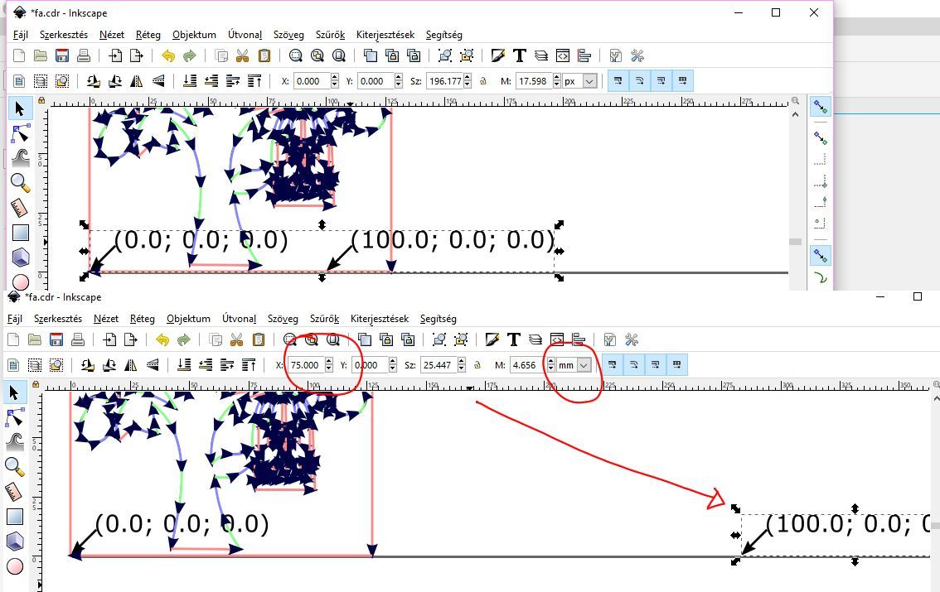Viewport: 940px width, 592px height.
Task: Click X field showing 75.000 in bottom window
Action: [x=304, y=365]
